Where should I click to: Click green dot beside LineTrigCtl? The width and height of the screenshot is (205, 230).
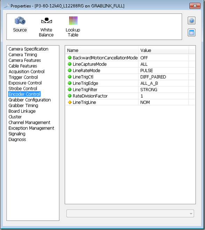click(x=70, y=77)
